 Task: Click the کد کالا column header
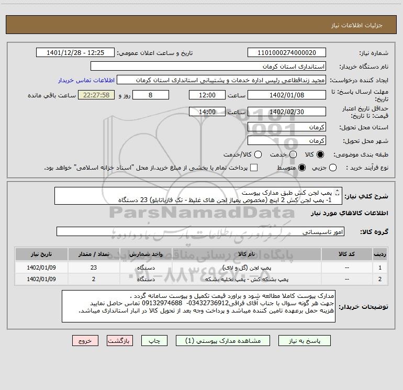(346, 254)
